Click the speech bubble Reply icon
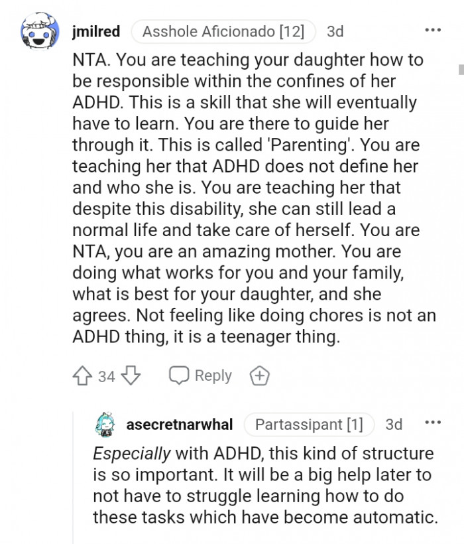This screenshot has width=464, height=544. pos(179,375)
